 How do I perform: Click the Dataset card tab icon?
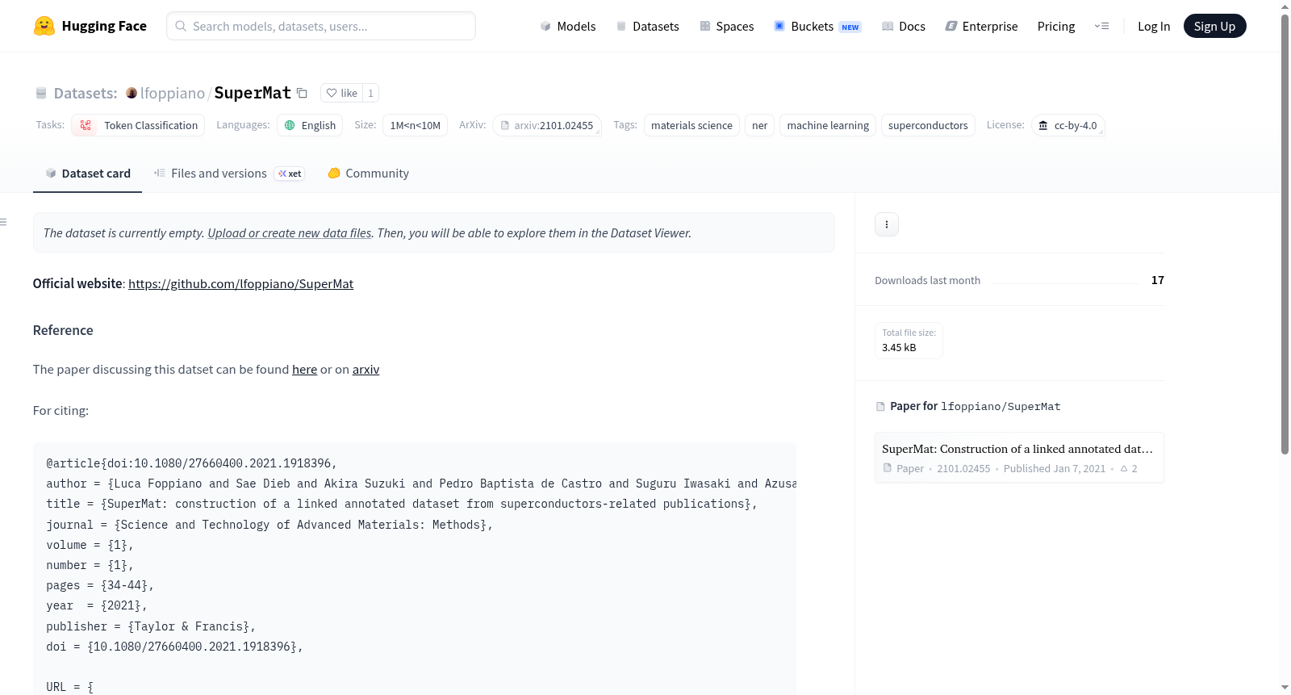[x=51, y=173]
